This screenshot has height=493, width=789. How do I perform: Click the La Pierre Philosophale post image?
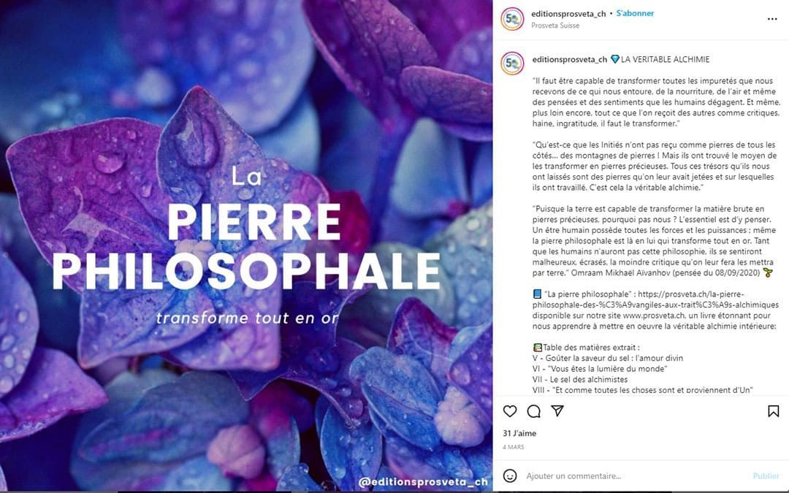coord(246,246)
